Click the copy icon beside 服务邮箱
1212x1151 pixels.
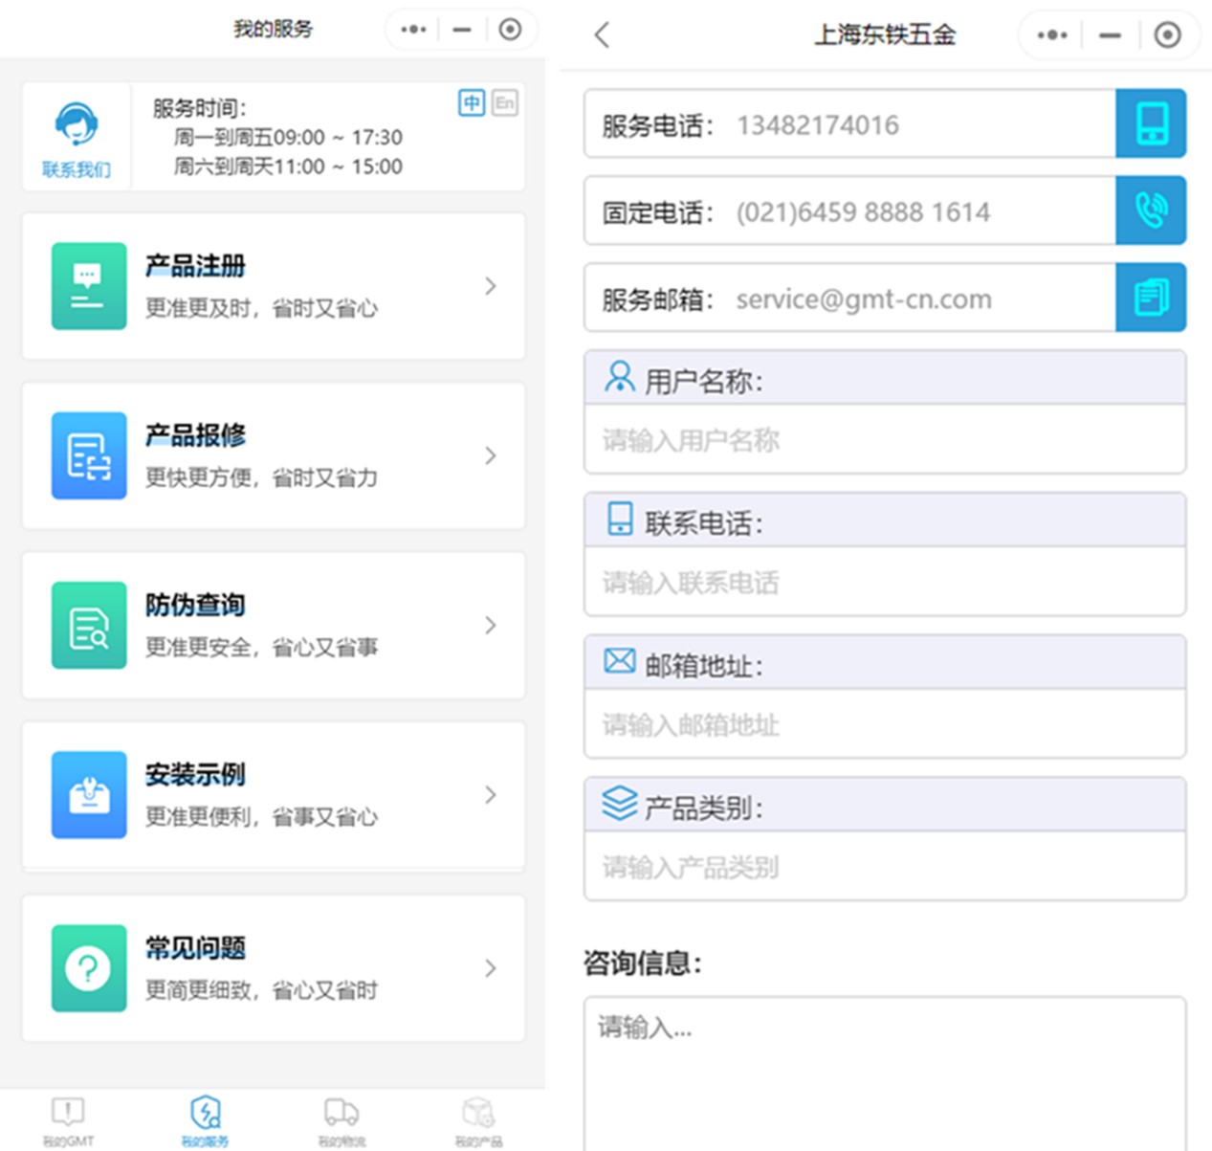click(1151, 298)
